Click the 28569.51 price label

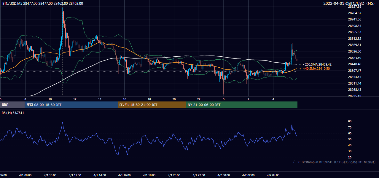[x=354, y=45]
